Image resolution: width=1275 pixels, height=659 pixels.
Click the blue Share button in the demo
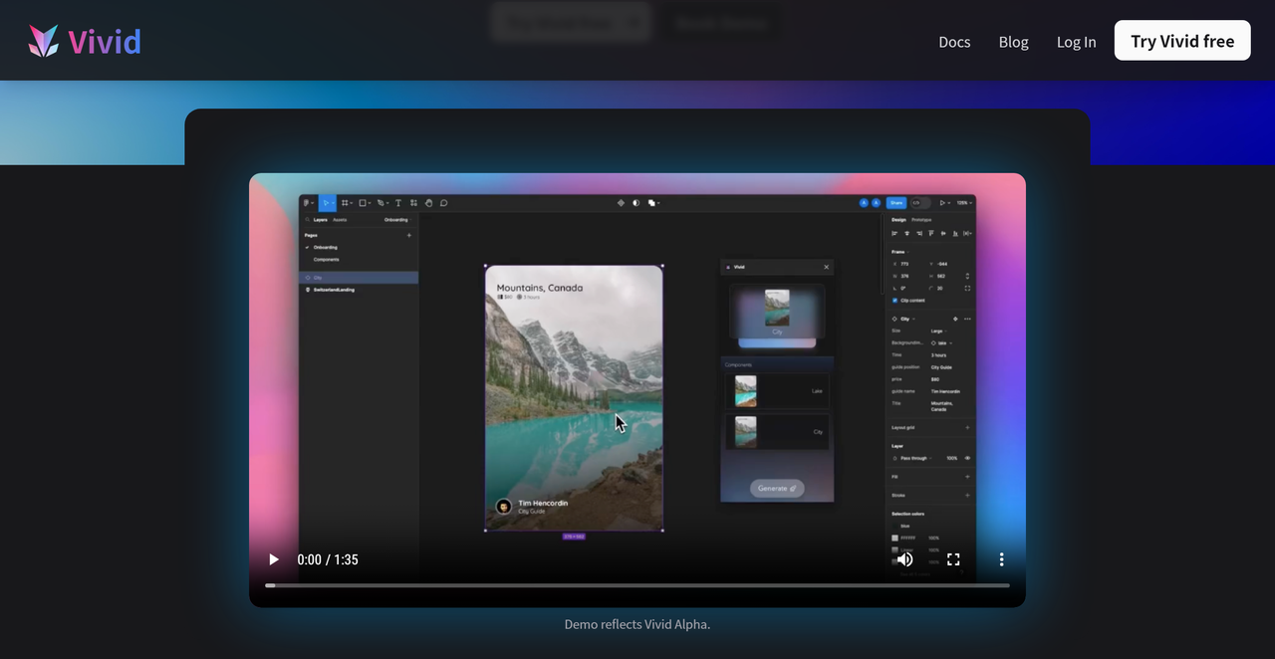[896, 202]
